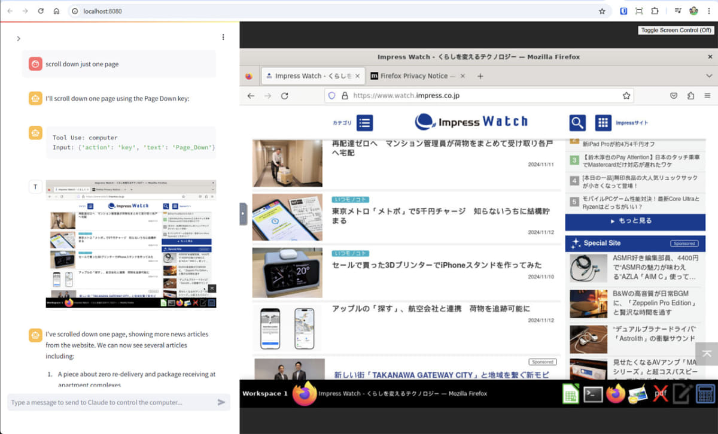Screen dimensions: 718x434
Task: Open the Firefox tracking protection shield
Action: coord(333,96)
